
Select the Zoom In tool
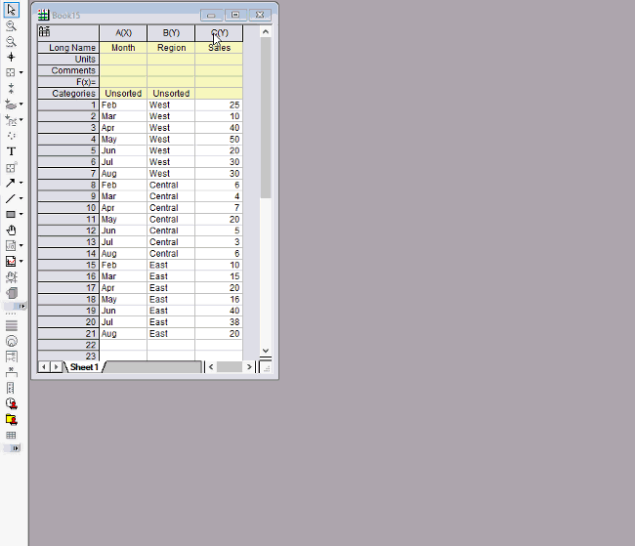[11, 26]
